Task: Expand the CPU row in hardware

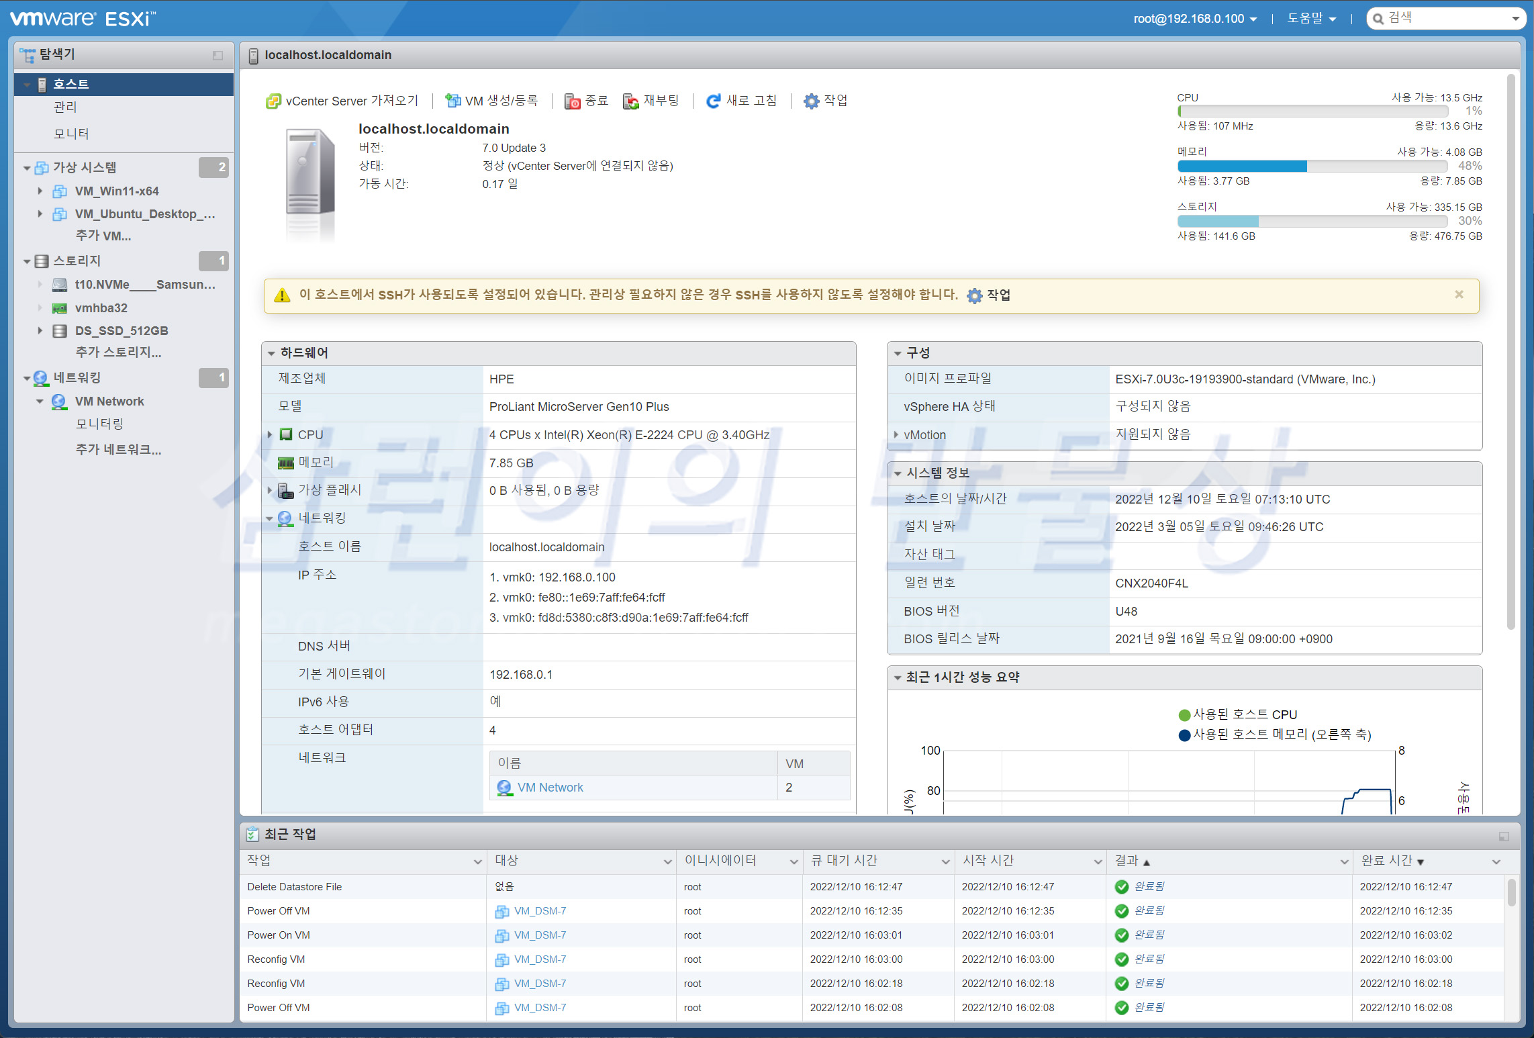Action: (270, 435)
